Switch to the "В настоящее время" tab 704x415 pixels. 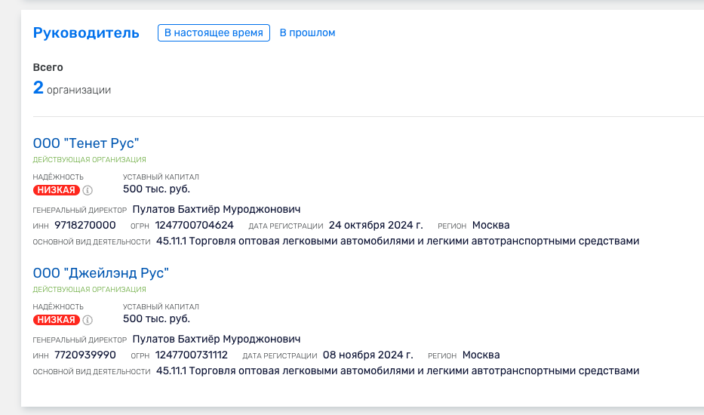214,33
